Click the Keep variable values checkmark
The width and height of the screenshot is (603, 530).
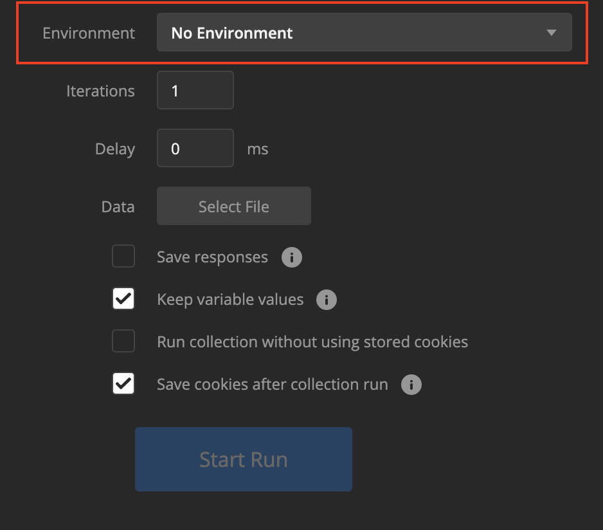pos(123,298)
